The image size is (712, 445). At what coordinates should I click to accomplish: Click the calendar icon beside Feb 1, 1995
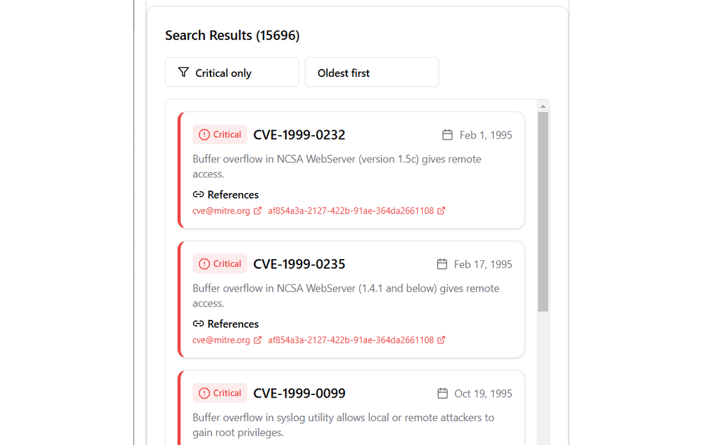447,135
